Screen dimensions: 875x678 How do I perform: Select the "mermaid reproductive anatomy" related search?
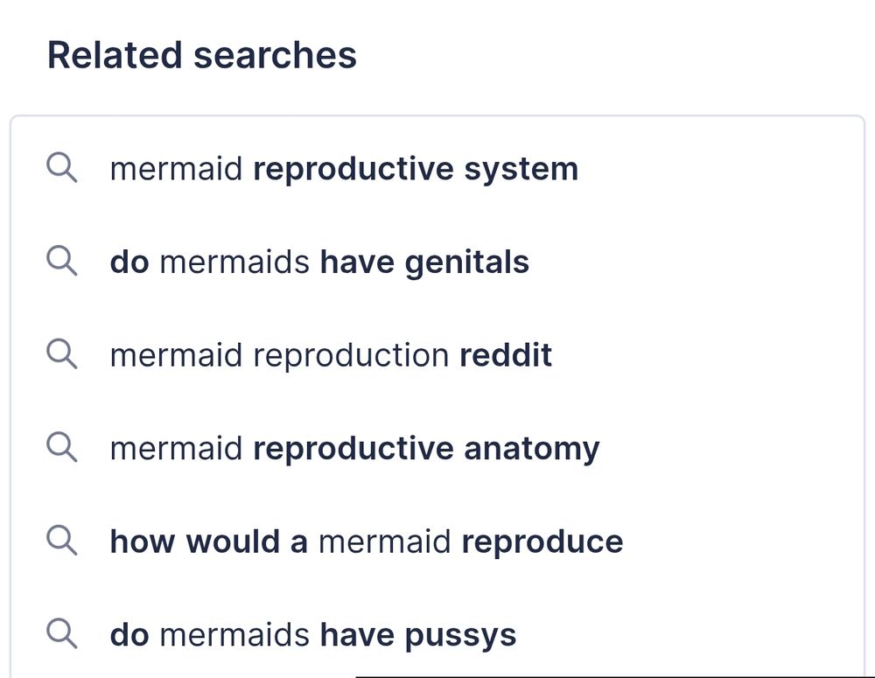(x=354, y=448)
